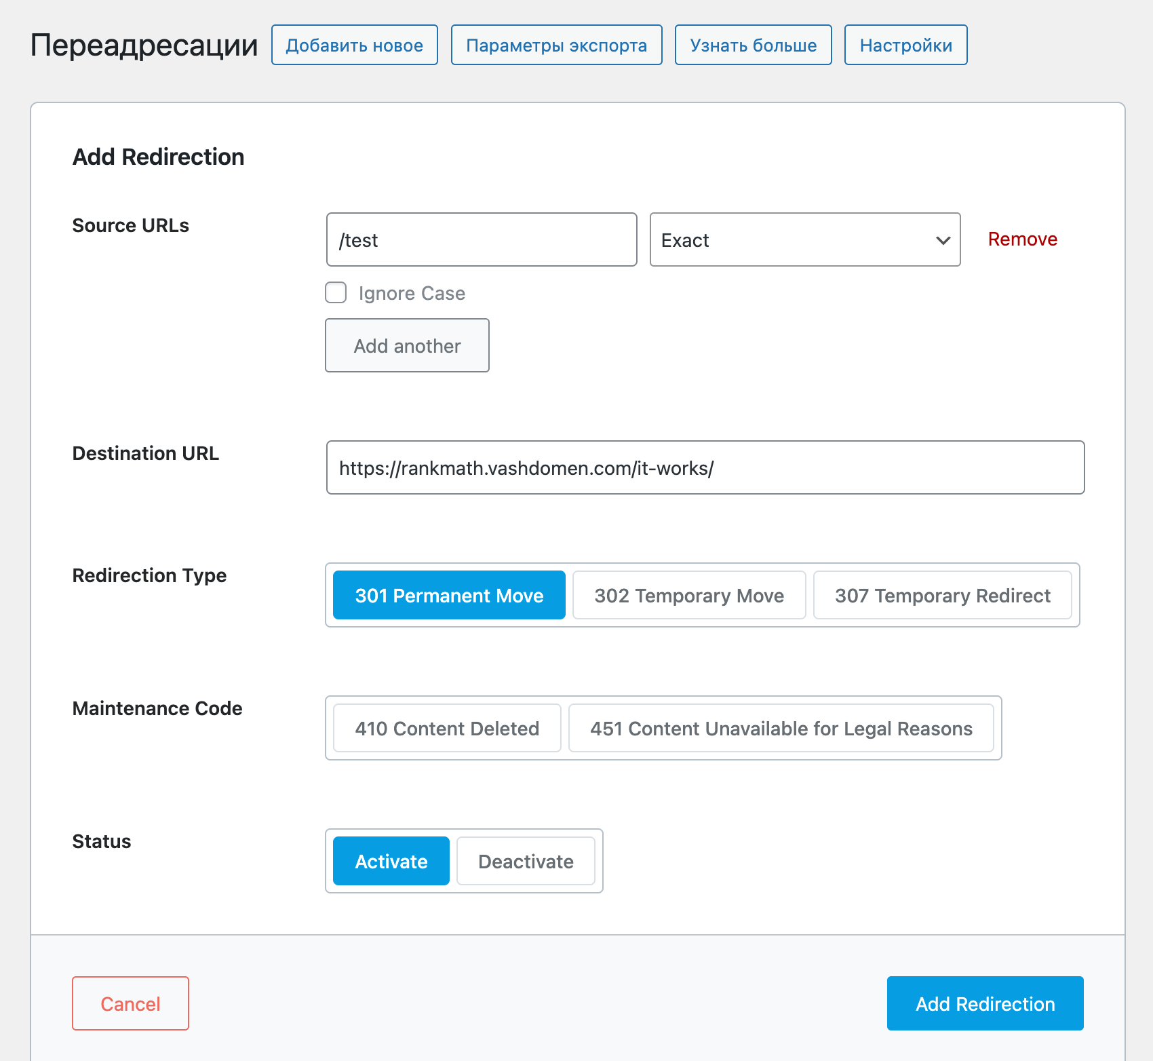Viewport: 1153px width, 1061px height.
Task: Click into the Destination URL field
Action: point(705,467)
